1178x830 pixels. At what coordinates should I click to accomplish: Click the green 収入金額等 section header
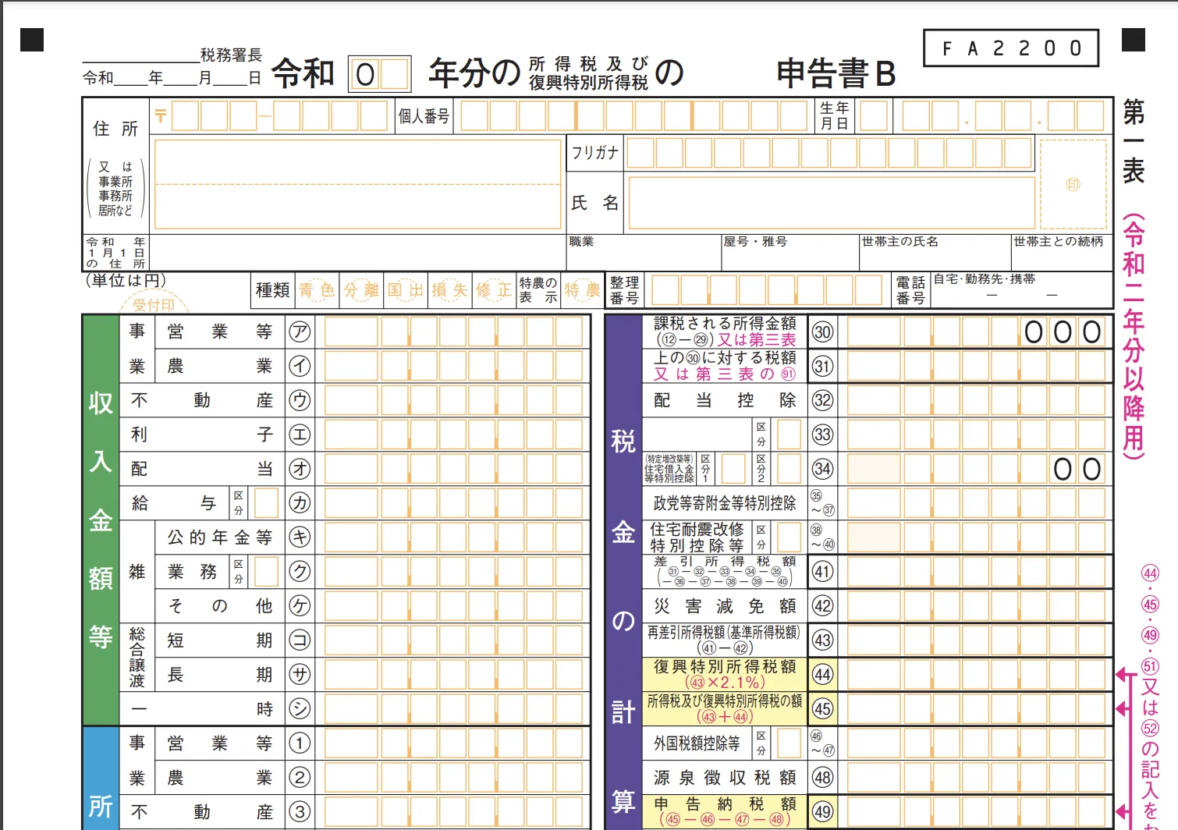(x=101, y=519)
